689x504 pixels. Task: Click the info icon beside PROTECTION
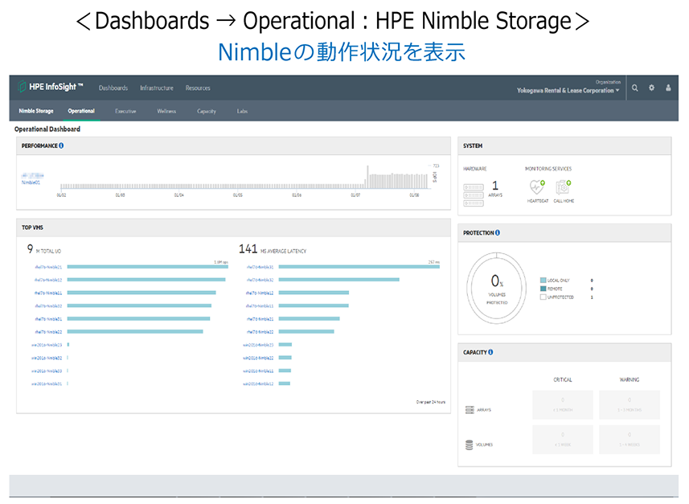(498, 233)
